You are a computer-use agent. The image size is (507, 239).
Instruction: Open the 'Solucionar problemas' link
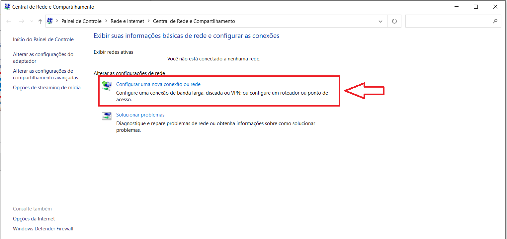tap(140, 115)
